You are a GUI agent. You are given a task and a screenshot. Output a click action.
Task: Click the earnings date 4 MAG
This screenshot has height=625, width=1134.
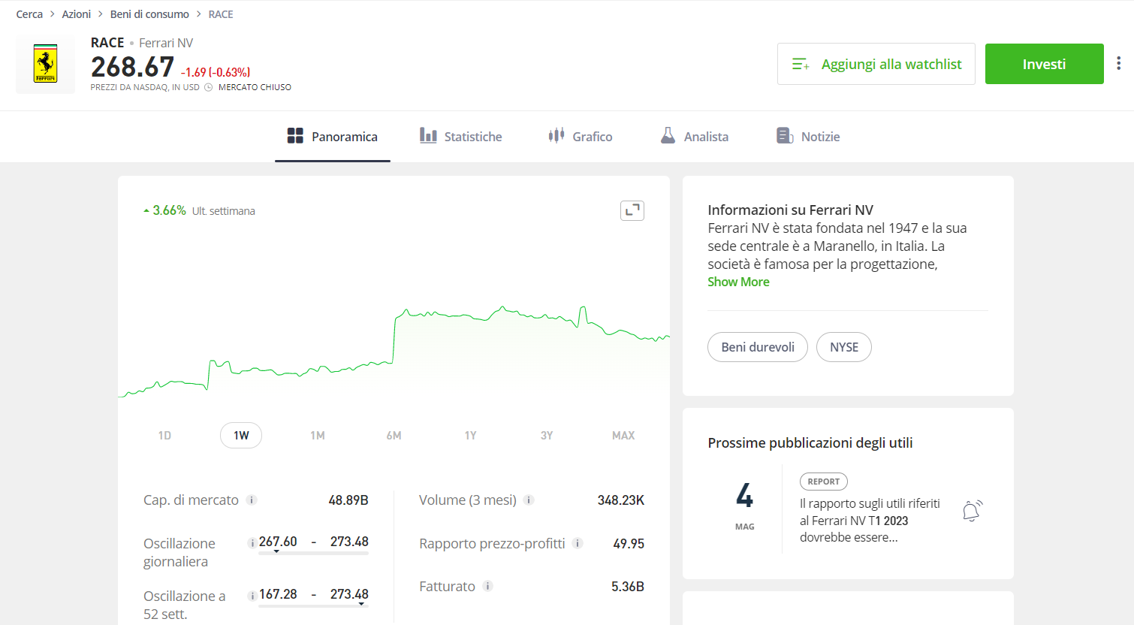[x=744, y=505]
